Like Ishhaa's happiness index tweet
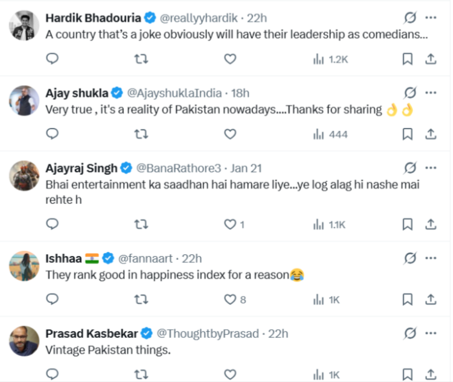 pos(230,299)
